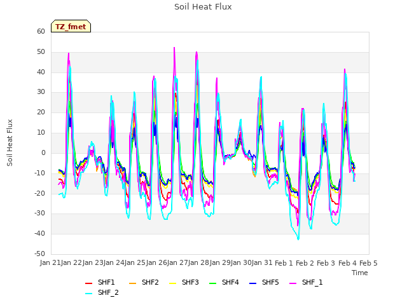407x305 pixels.
Task: Click the lowest cyan trough near Feb 2
Action: click(298, 239)
